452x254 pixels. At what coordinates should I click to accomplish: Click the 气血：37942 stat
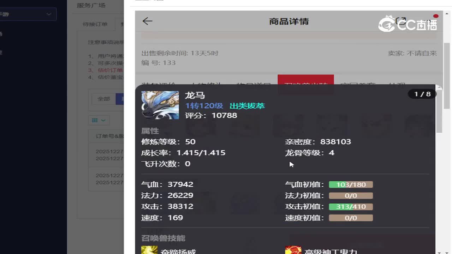(167, 184)
